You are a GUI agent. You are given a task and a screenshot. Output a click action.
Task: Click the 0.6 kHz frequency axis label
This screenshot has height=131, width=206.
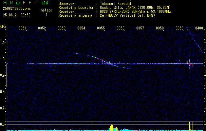(x=3, y=124)
